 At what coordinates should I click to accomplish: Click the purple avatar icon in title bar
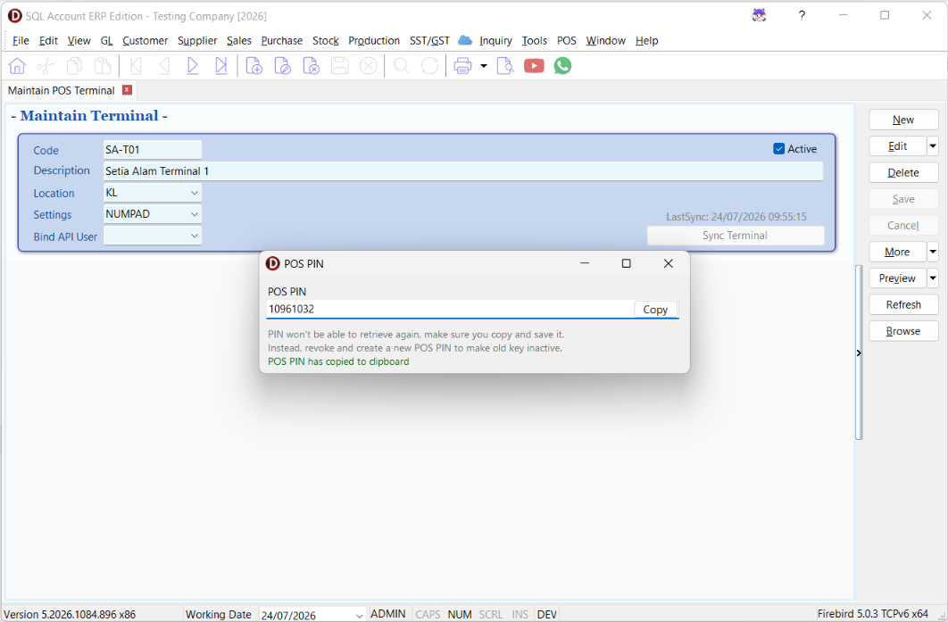tap(760, 15)
